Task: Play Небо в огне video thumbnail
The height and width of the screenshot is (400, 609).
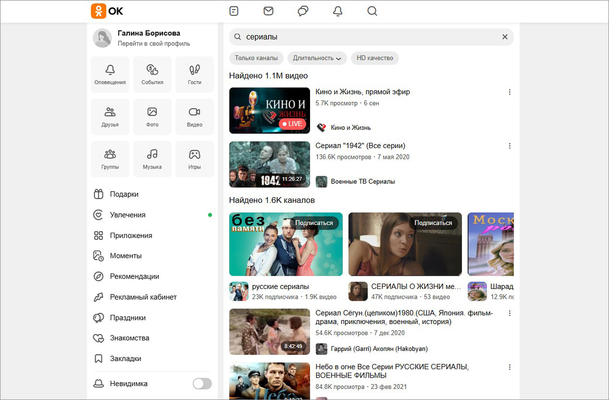Action: [x=269, y=381]
